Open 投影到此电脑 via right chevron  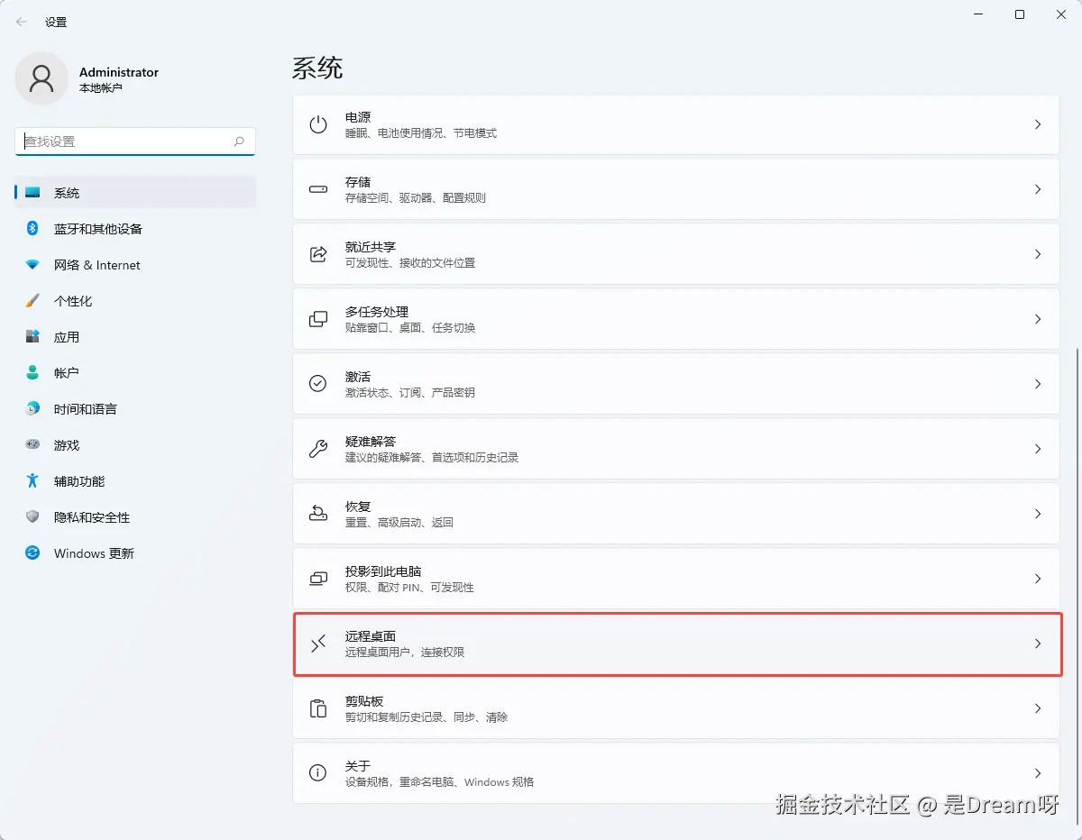pyautogui.click(x=1038, y=579)
